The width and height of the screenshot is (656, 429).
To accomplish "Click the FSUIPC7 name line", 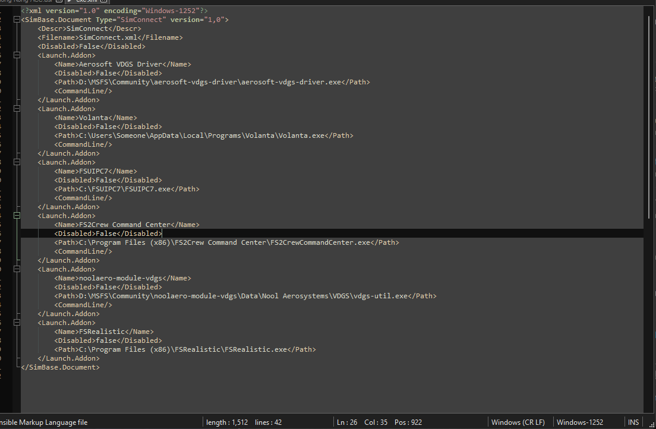I will click(96, 171).
